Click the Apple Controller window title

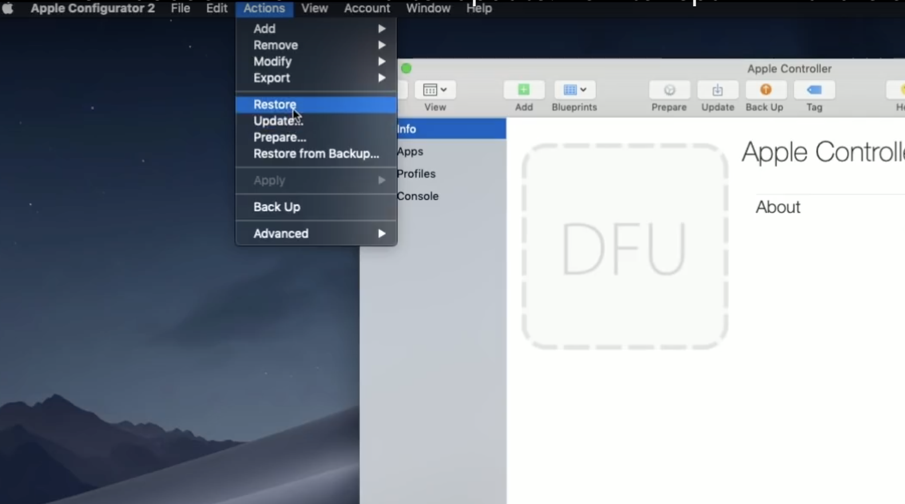coord(789,69)
